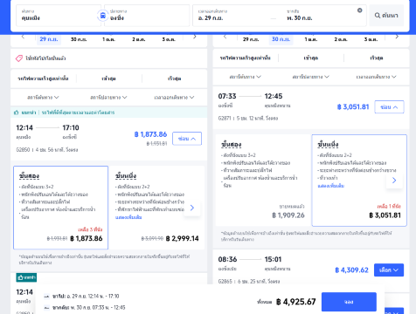Image resolution: width=416 pixels, height=314 pixels.
Task: Open the outbound departure time dropdown
Action: (x=174, y=97)
